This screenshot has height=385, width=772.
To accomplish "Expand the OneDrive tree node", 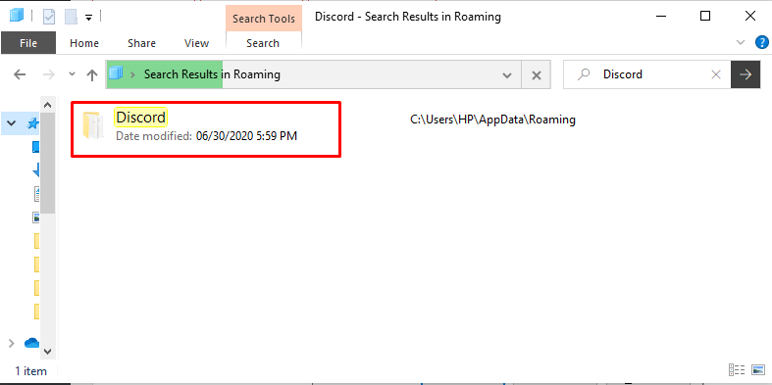I will [12, 343].
